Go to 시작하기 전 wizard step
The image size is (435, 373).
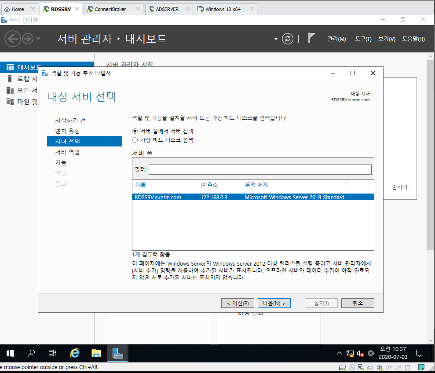point(70,121)
